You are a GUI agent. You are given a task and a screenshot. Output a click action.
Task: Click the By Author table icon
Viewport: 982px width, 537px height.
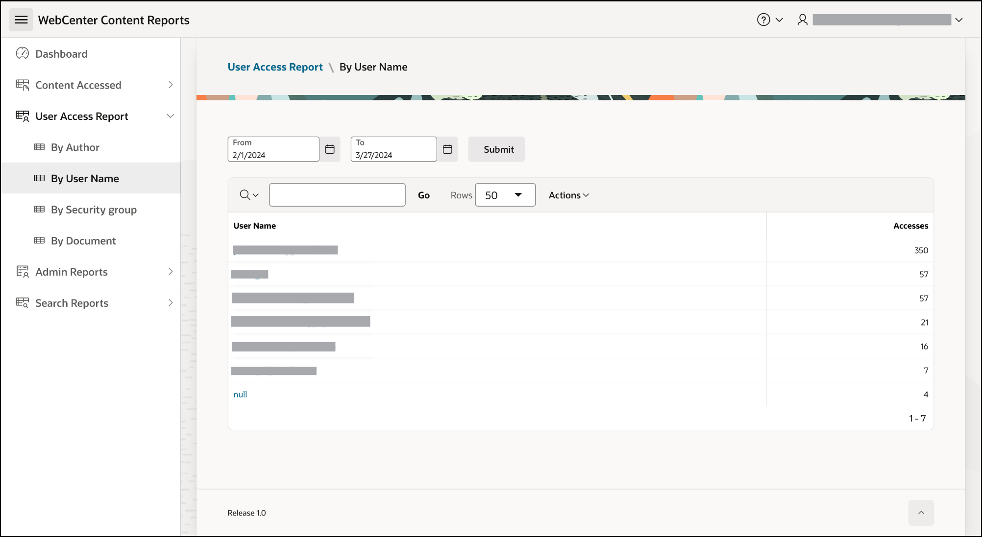(x=39, y=147)
